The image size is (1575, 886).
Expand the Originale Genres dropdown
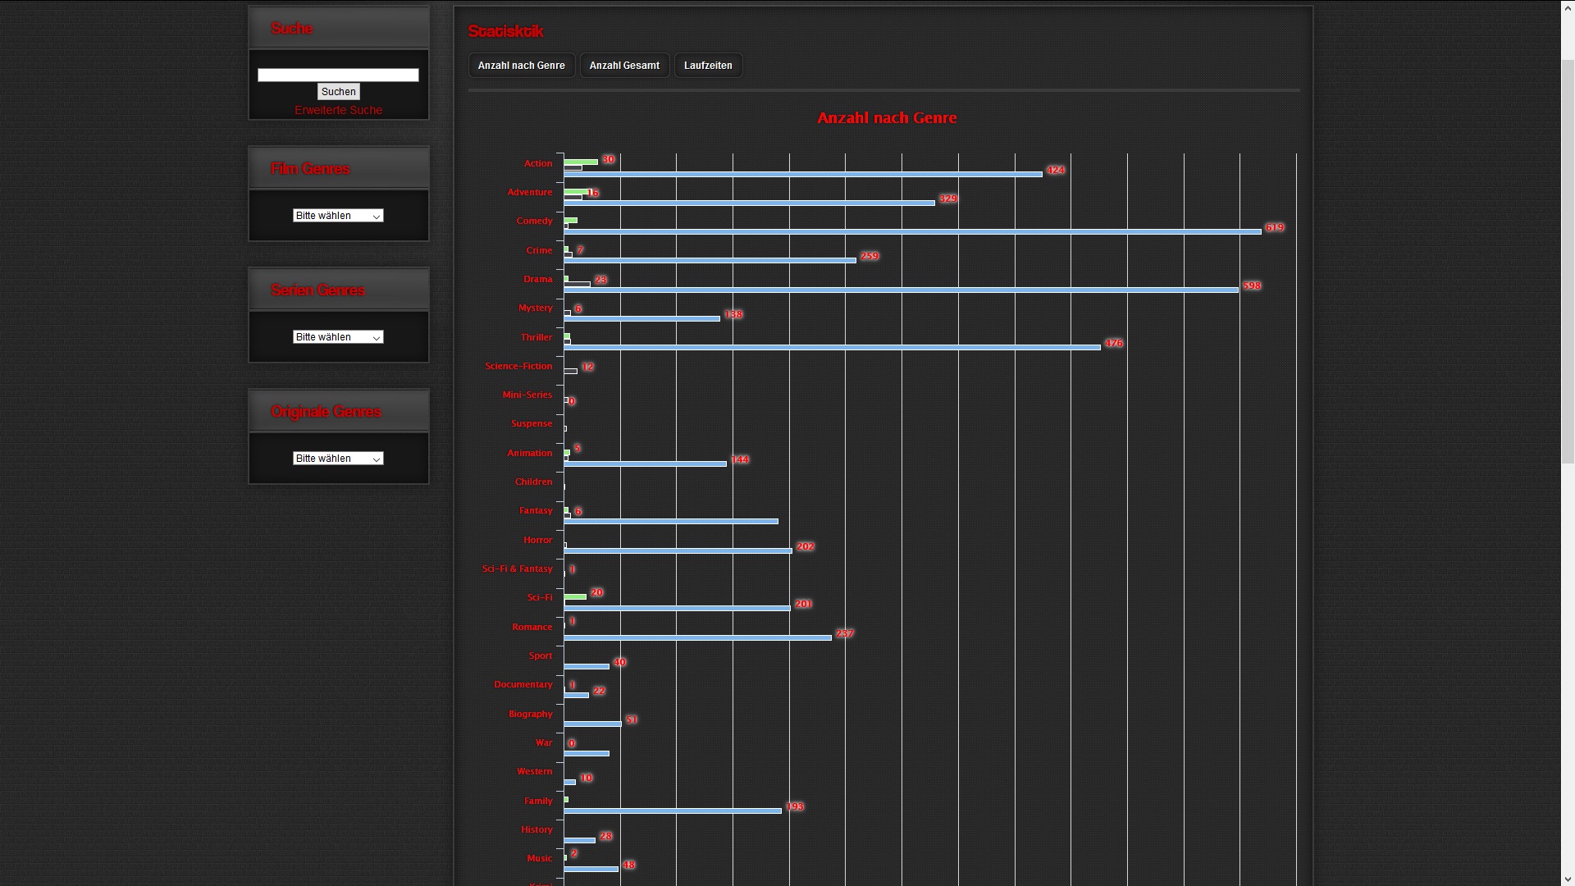click(x=338, y=459)
